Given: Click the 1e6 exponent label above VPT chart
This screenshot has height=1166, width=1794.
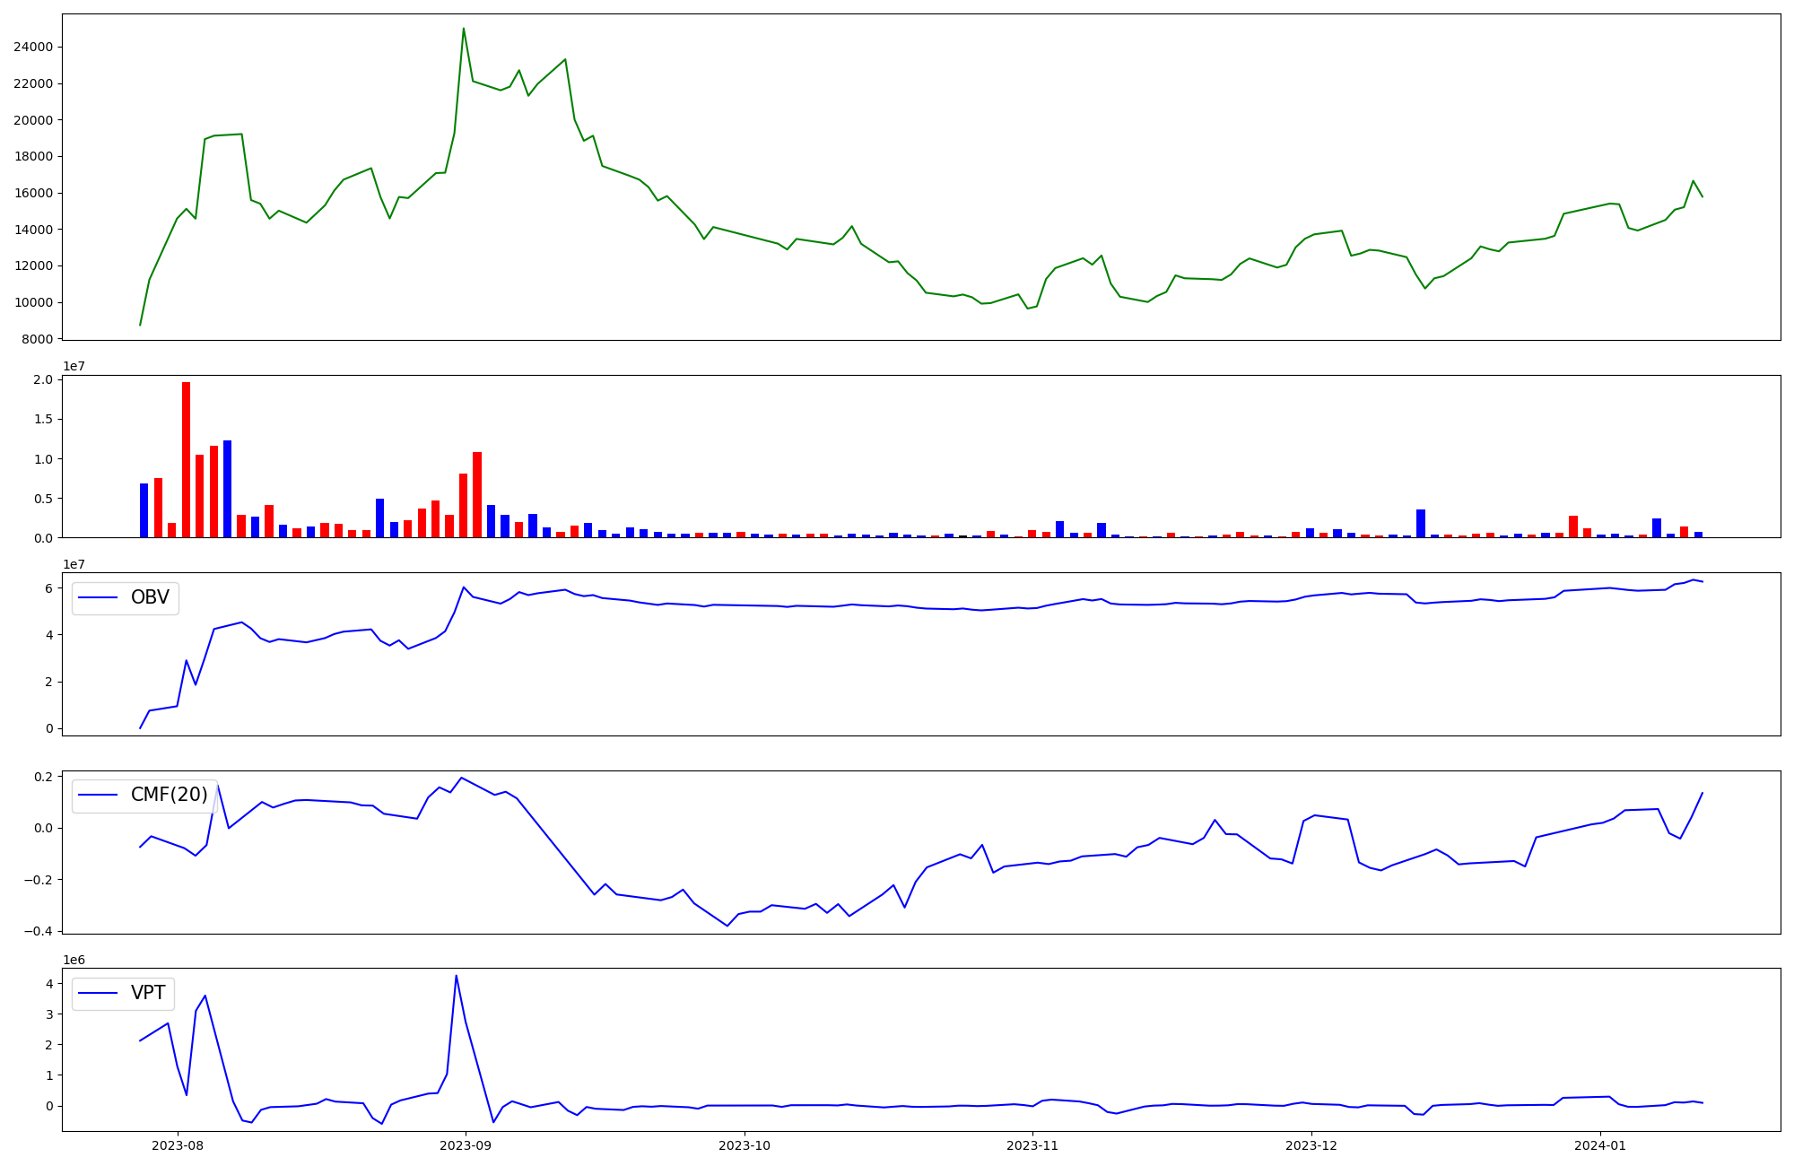Looking at the screenshot, I should (74, 960).
